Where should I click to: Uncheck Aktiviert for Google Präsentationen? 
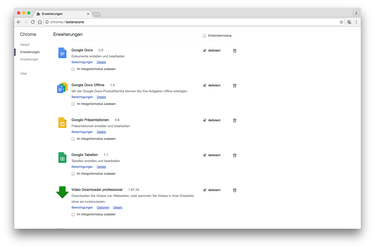(205, 120)
